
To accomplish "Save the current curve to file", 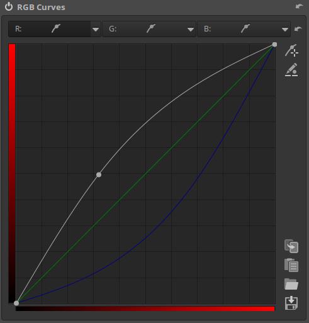I will tap(291, 303).
